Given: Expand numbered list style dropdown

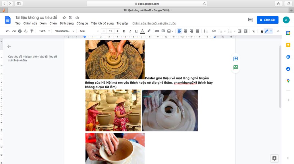Looking at the screenshot, I should pos(235,31).
